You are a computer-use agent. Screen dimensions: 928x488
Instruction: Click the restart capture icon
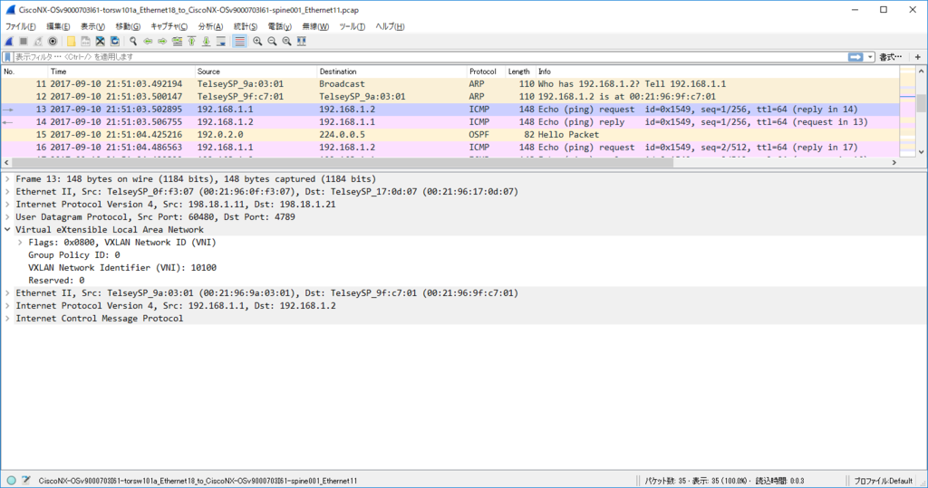click(38, 42)
